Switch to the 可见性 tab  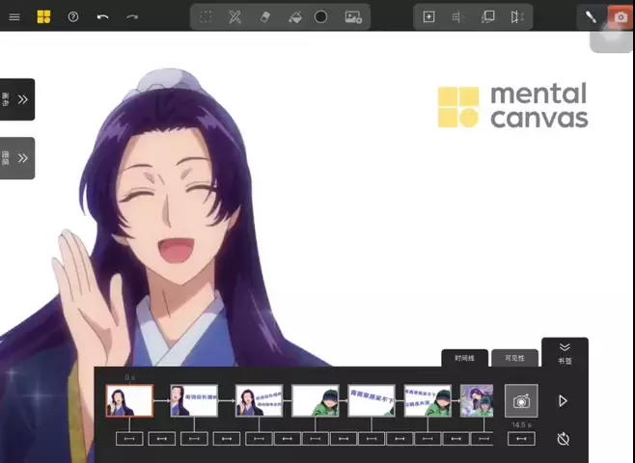pyautogui.click(x=514, y=358)
